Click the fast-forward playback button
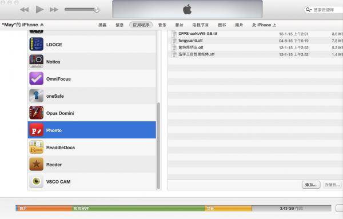The width and height of the screenshot is (343, 219). click(54, 10)
